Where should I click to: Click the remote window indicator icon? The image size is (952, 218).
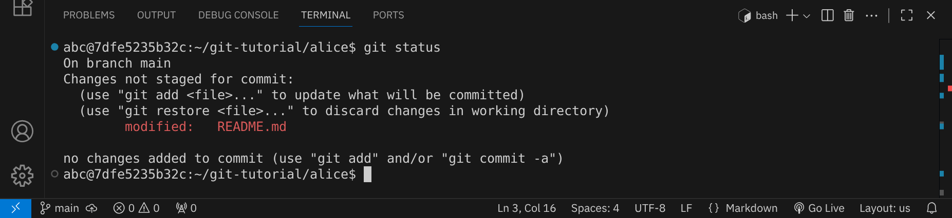(x=15, y=208)
